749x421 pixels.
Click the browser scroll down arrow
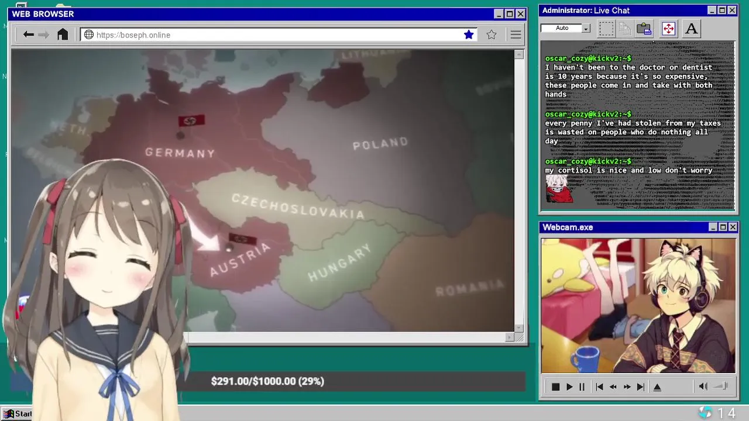click(519, 328)
